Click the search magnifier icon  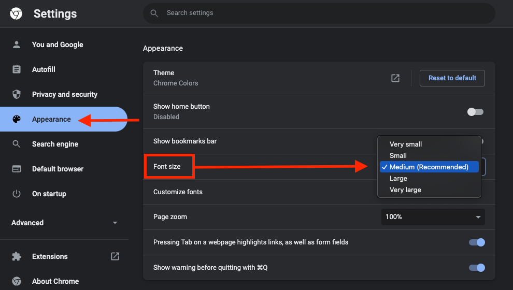[x=154, y=13]
